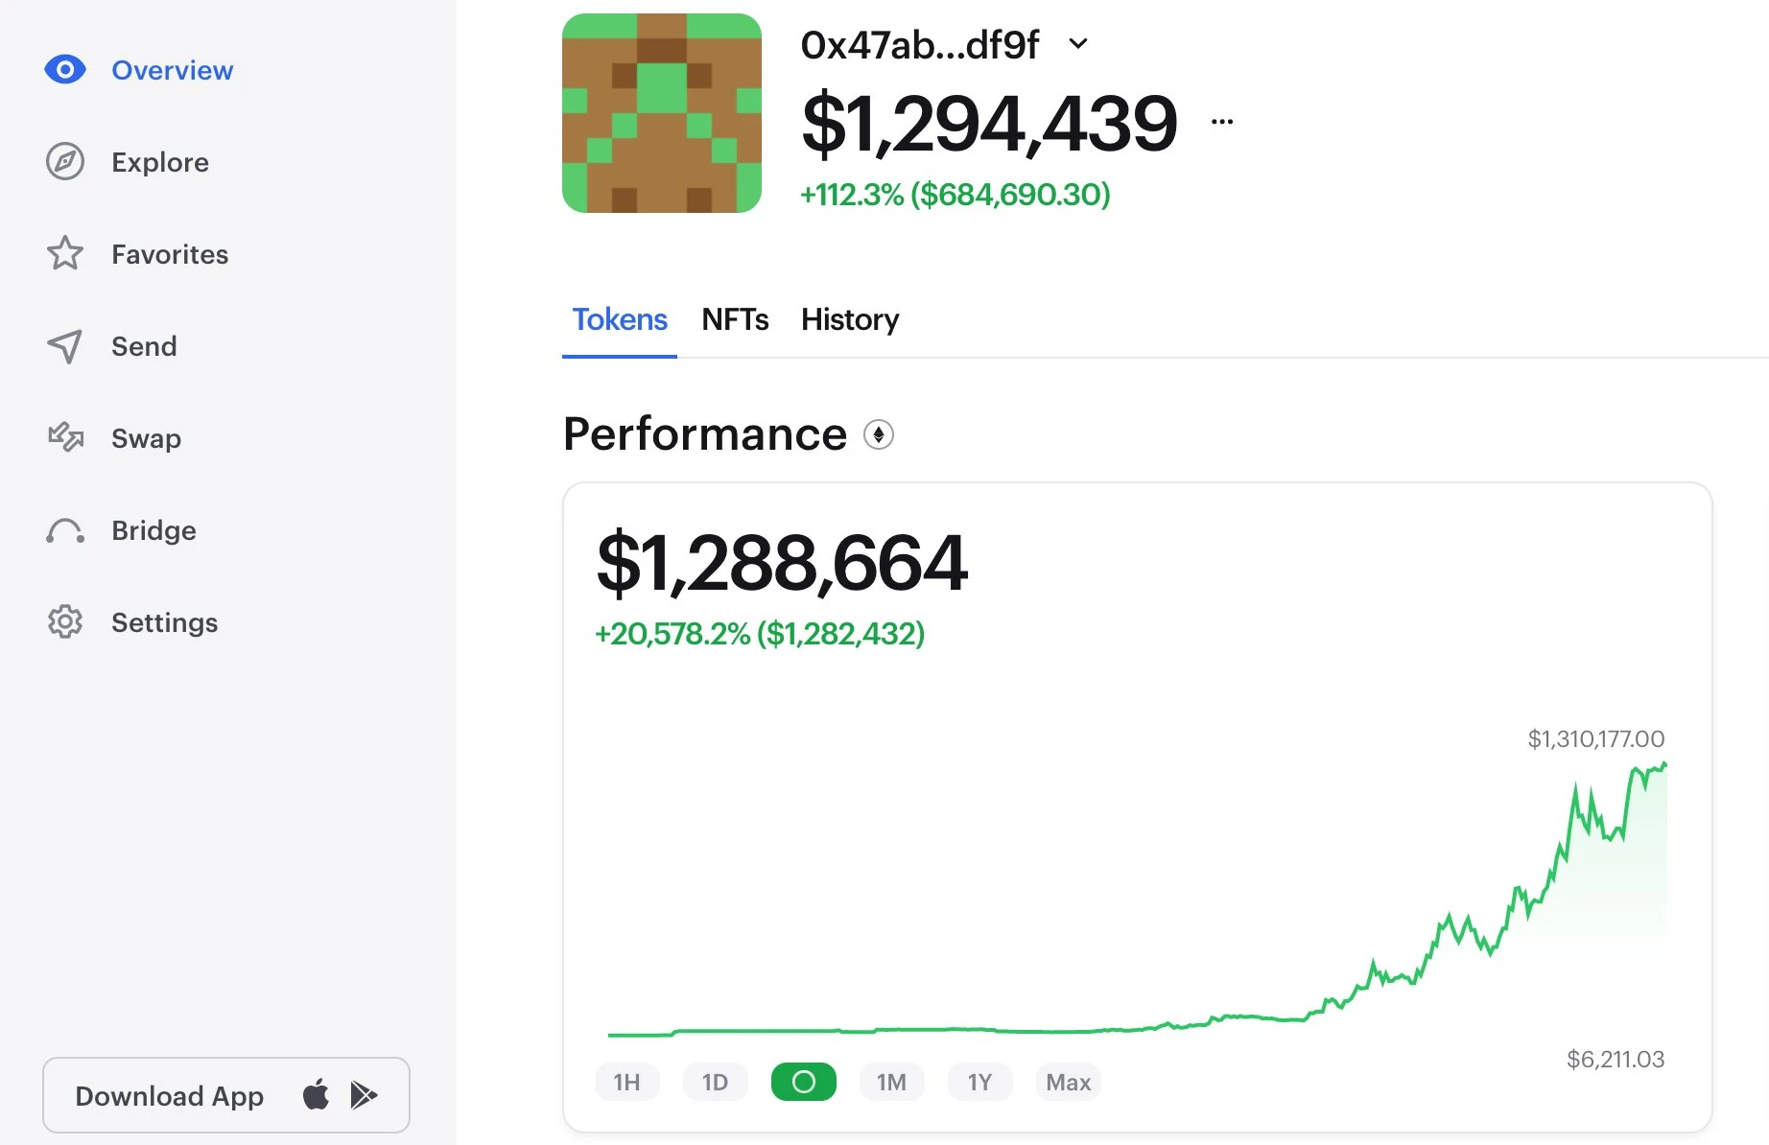The width and height of the screenshot is (1769, 1145).
Task: Select the 1H chart timeframe
Action: pos(626,1083)
